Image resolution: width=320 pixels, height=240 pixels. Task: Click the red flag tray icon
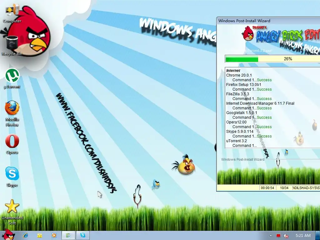278,236
